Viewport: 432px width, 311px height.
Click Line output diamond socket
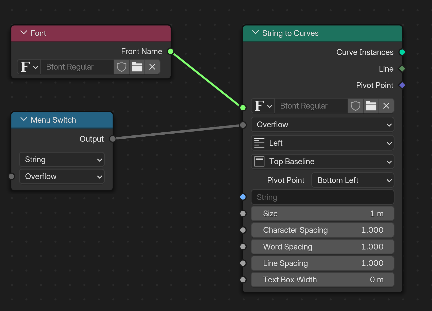(402, 69)
